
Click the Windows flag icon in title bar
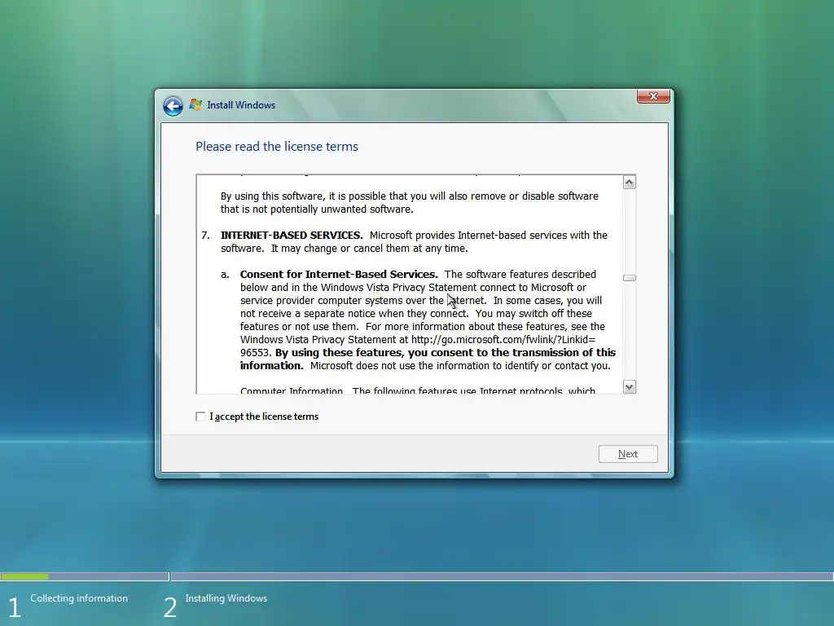click(195, 105)
